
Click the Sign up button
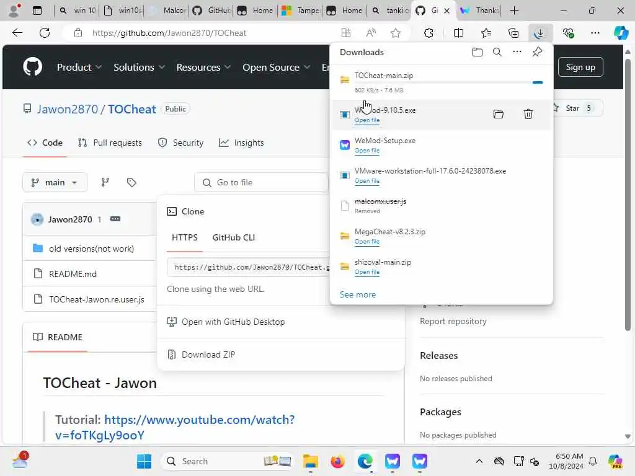tap(580, 67)
